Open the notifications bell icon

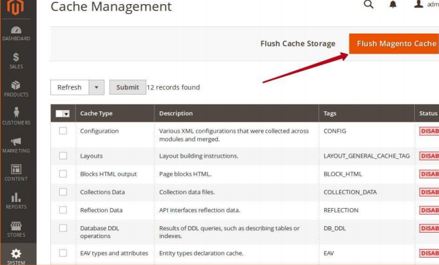pos(393,4)
